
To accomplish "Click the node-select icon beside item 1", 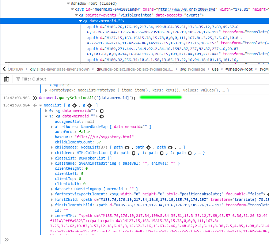I will (101, 116).
